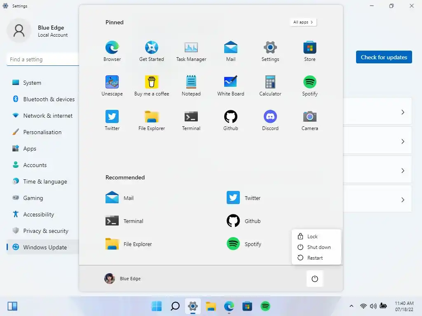Screen dimensions: 422x316
Task: Launch the White Board app
Action: (231, 86)
